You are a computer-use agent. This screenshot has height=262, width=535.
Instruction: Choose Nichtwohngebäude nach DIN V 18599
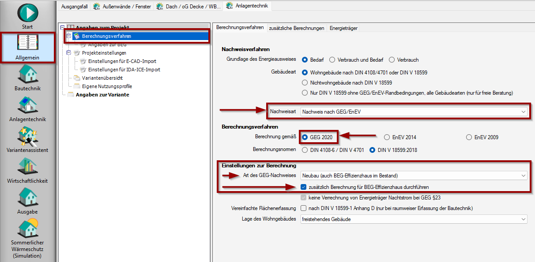click(305, 83)
